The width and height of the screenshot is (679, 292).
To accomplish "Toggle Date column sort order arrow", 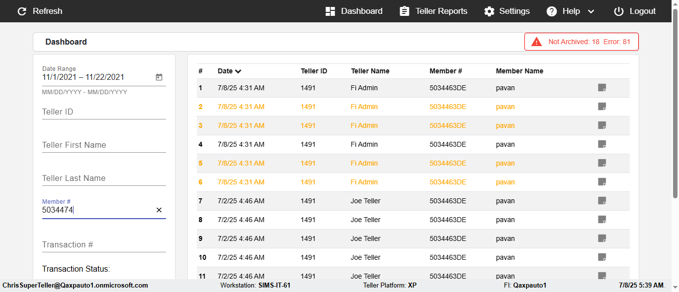I will tap(239, 71).
